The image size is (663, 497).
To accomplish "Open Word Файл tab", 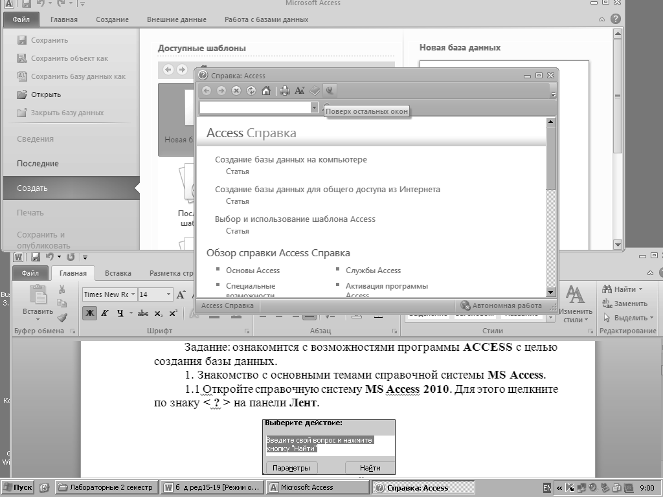I will pyautogui.click(x=30, y=274).
